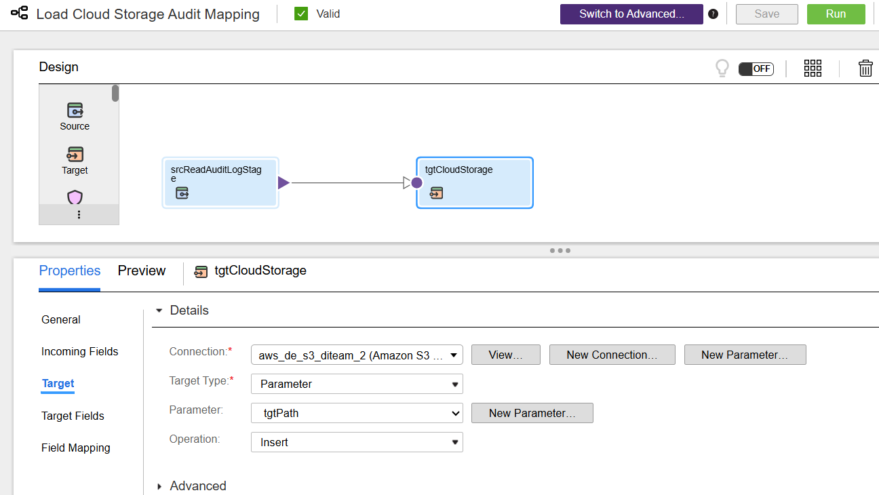The height and width of the screenshot is (495, 879).
Task: Open the Incoming Fields section
Action: tap(80, 351)
